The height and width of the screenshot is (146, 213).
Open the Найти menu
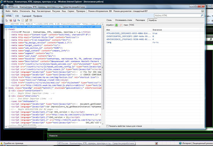(15, 11)
